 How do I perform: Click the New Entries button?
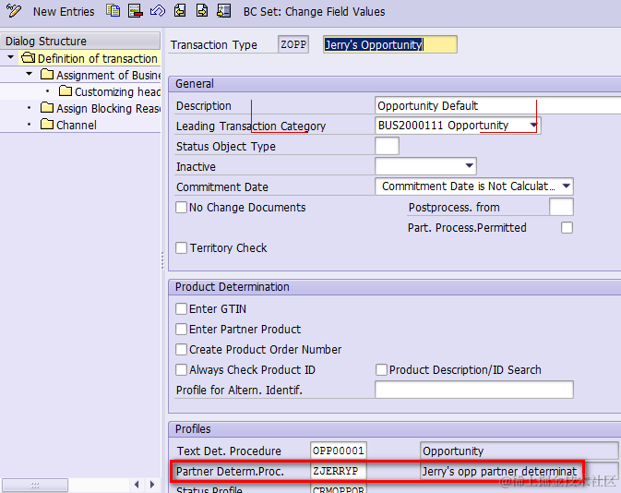click(64, 11)
